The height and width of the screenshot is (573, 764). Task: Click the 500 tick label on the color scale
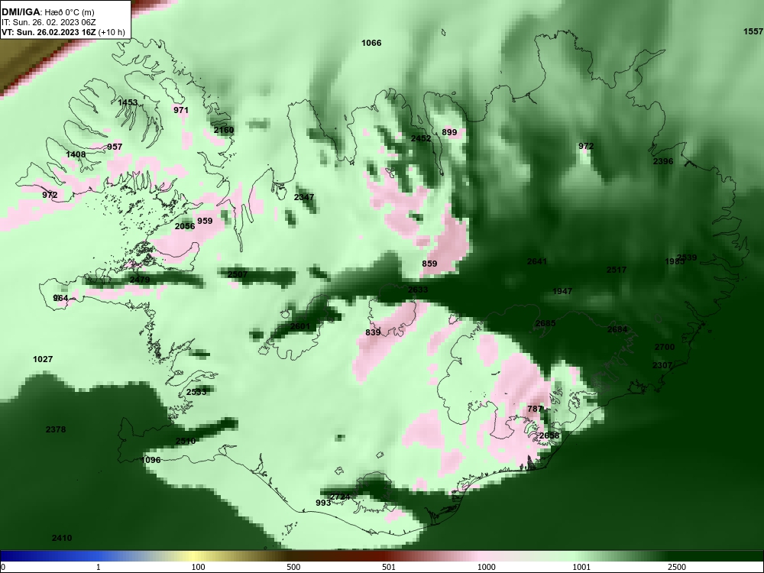[x=293, y=567]
